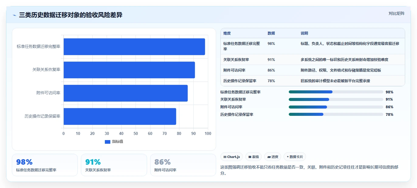Click the chart bar for 附件可访问率
Screen dimensions: 417x188
pos(126,93)
